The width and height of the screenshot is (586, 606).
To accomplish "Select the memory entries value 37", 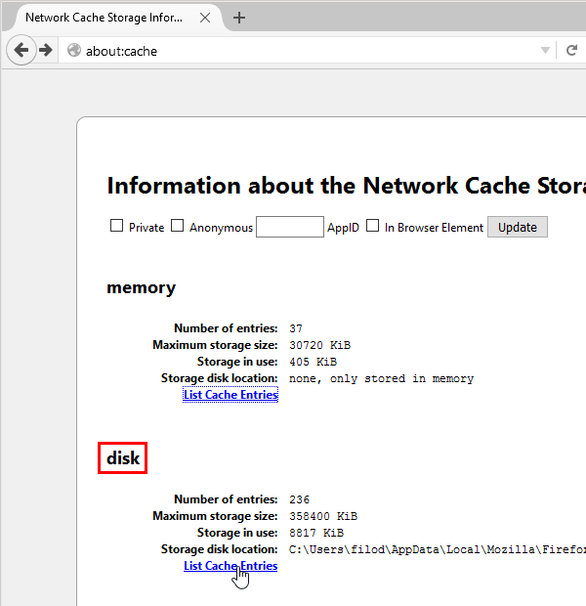I will pyautogui.click(x=296, y=328).
